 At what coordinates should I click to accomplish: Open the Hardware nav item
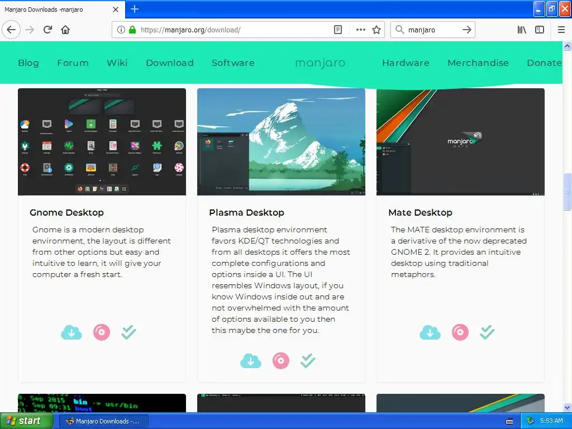(x=406, y=63)
